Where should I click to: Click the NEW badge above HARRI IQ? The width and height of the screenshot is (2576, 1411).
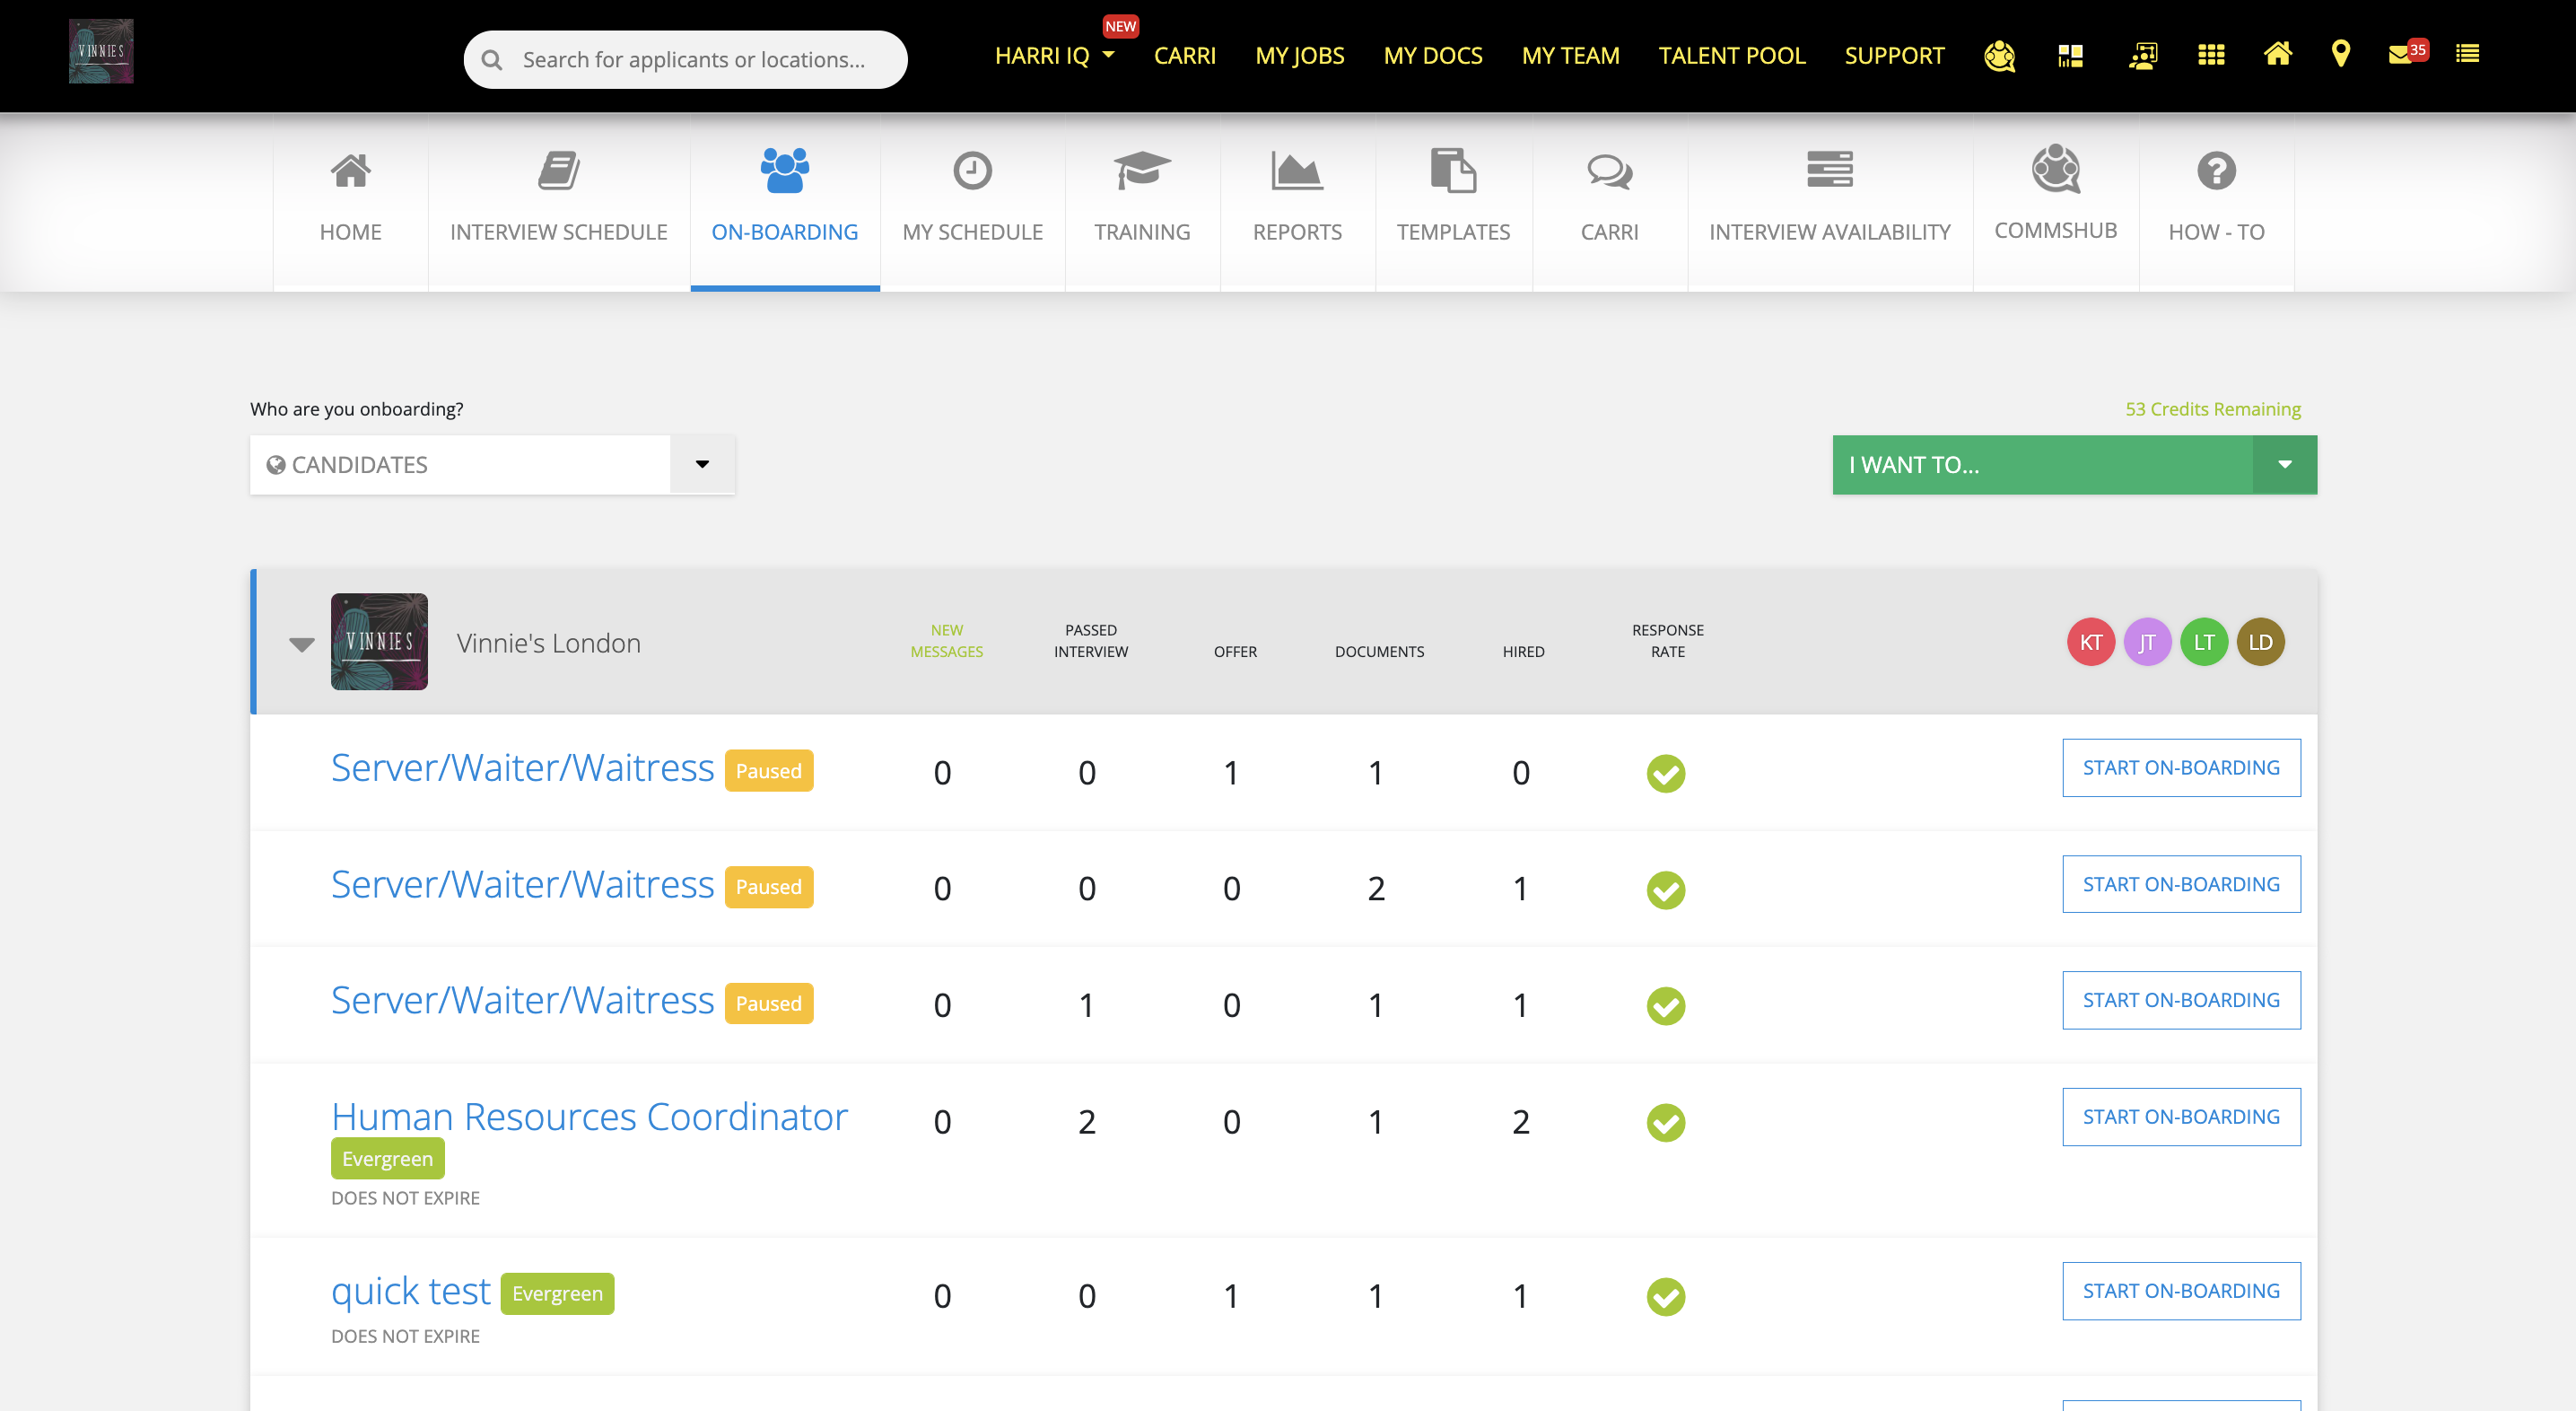[1120, 27]
